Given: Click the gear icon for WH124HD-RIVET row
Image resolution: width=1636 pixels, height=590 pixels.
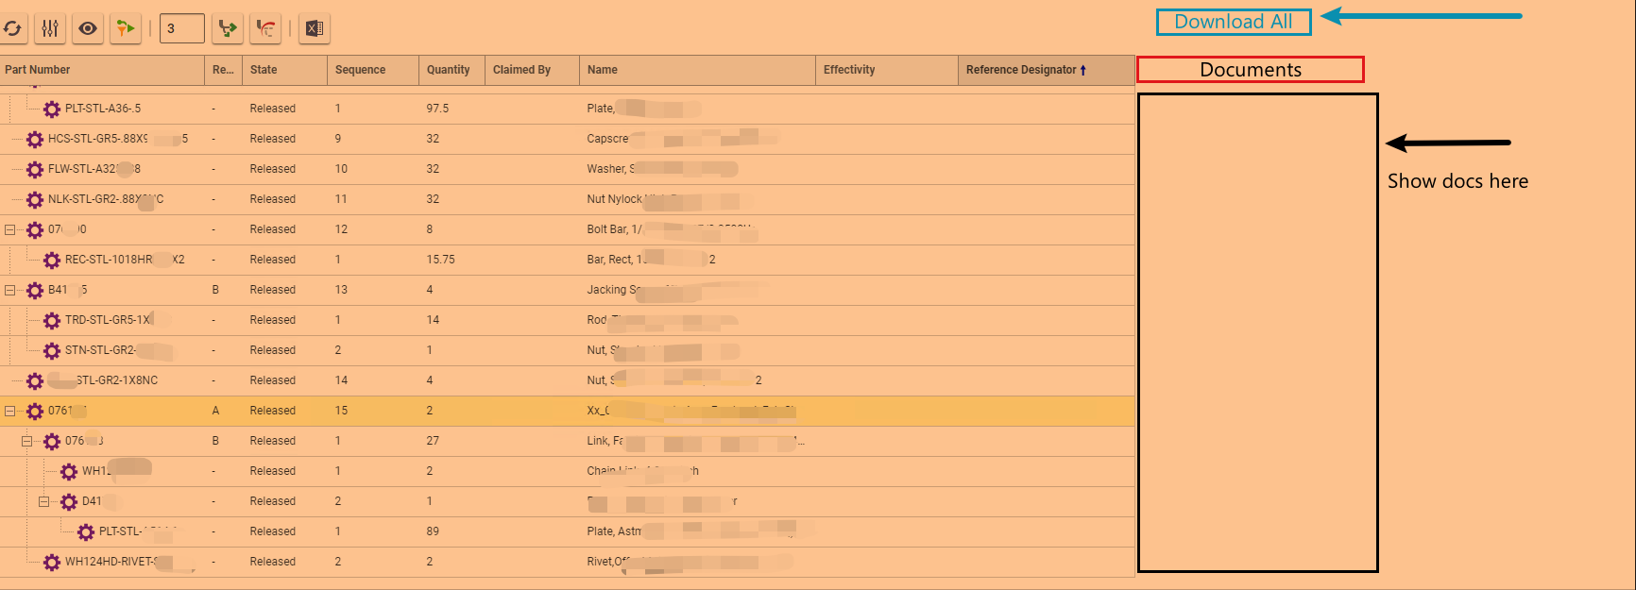Looking at the screenshot, I should coord(52,563).
